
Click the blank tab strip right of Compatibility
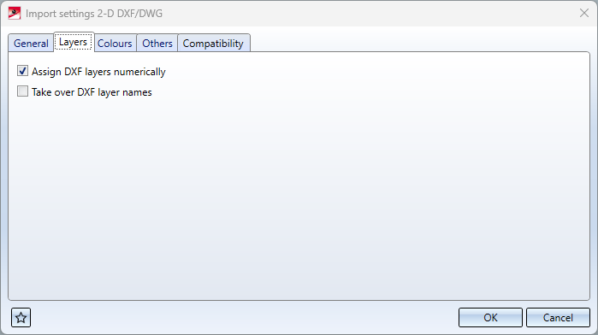click(x=419, y=42)
